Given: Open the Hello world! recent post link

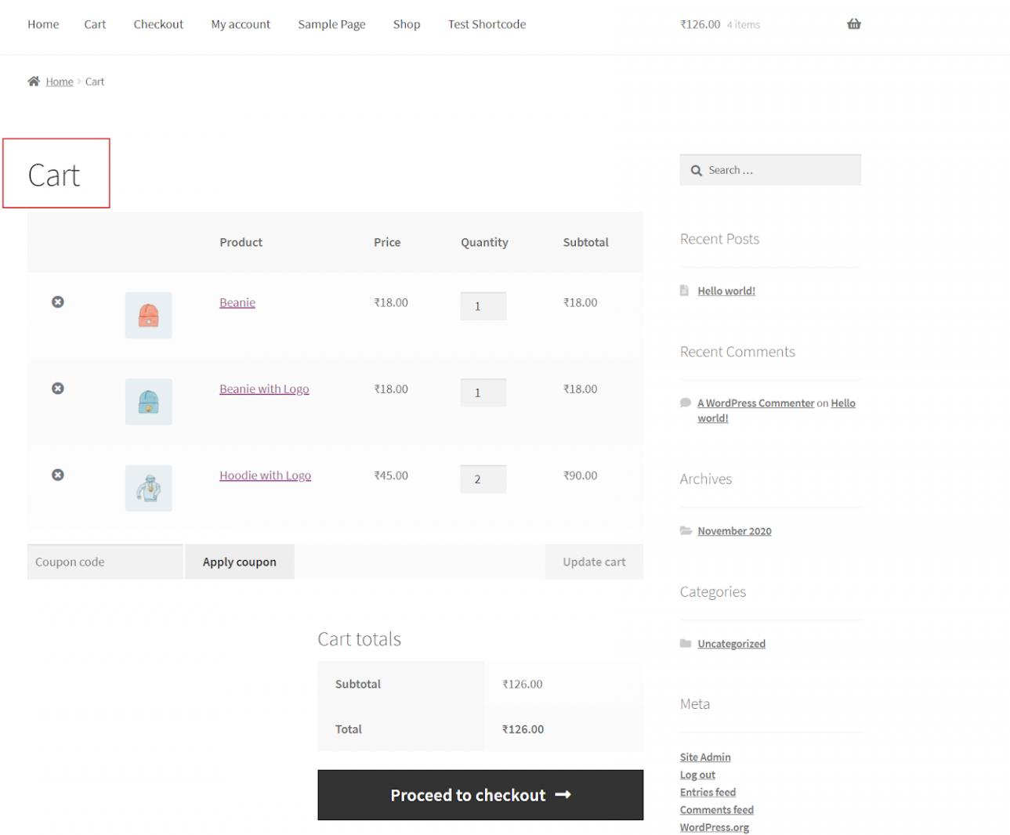Looking at the screenshot, I should tap(726, 290).
